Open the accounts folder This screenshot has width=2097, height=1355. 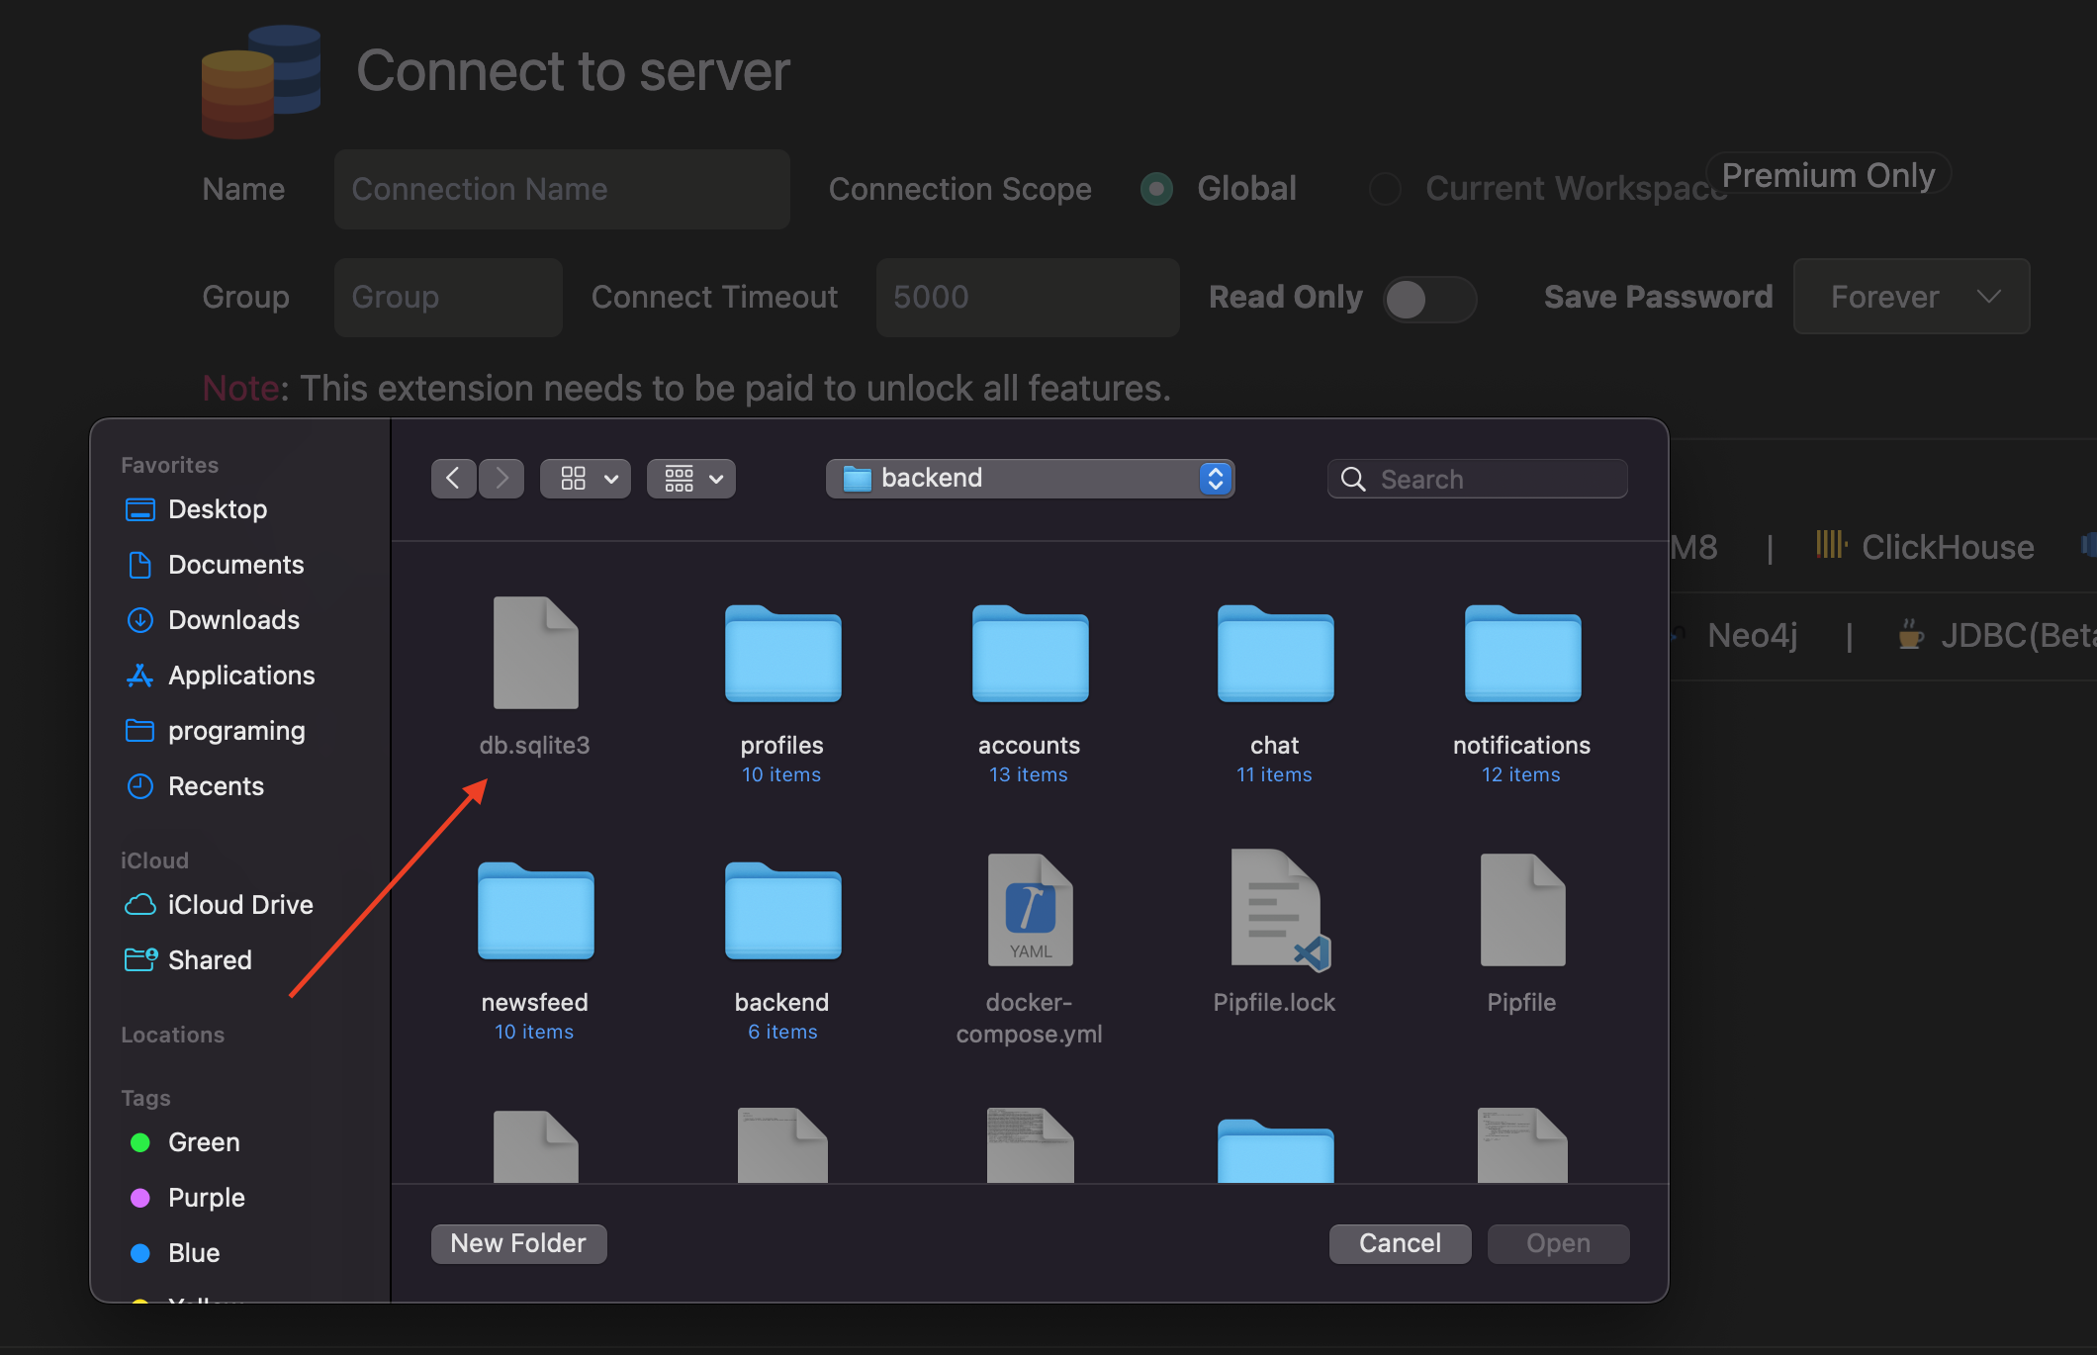tap(1029, 653)
